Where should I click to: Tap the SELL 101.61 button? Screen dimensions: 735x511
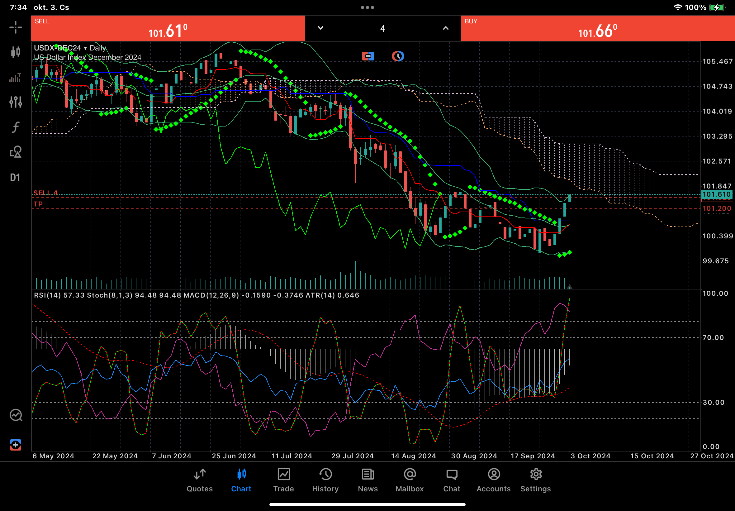point(168,28)
